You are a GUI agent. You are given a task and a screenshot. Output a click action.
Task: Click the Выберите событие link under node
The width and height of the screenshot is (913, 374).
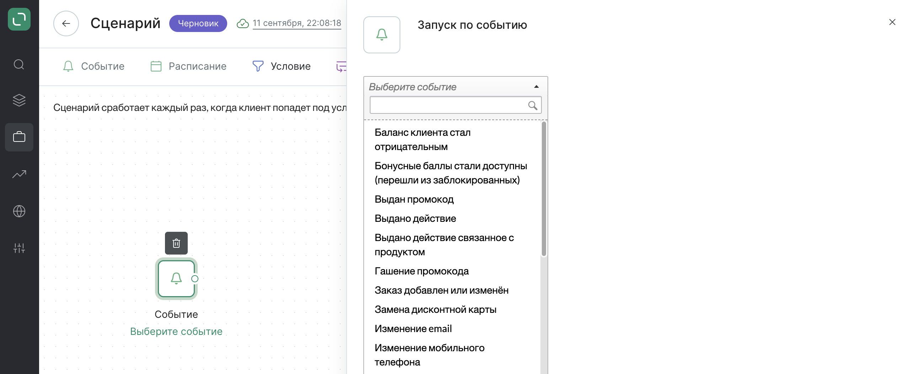click(176, 331)
